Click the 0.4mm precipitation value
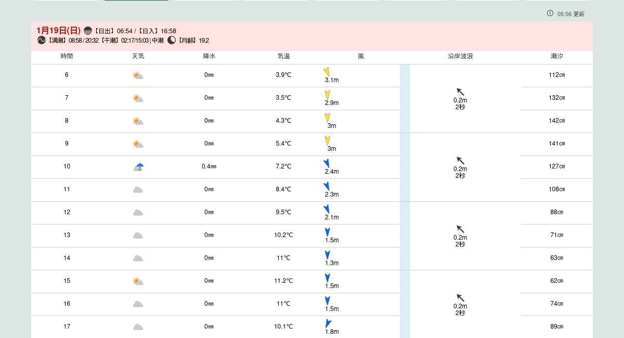624x338 pixels. pos(209,166)
